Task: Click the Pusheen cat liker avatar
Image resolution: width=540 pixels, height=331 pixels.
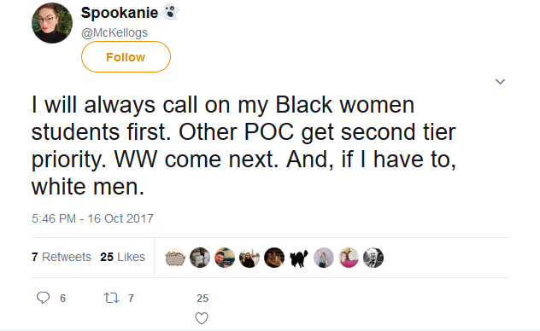Action: (x=175, y=258)
